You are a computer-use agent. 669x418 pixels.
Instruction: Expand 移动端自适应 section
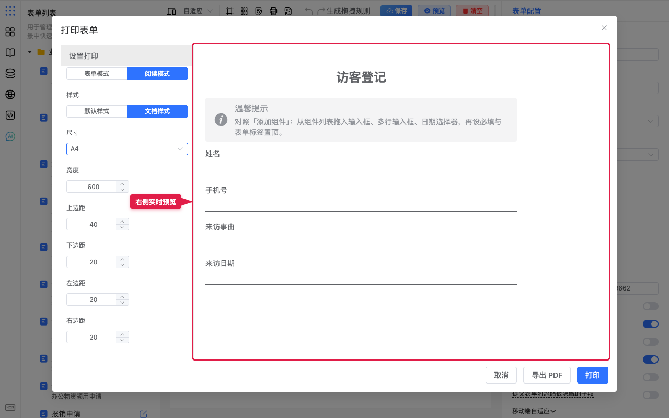pos(534,411)
